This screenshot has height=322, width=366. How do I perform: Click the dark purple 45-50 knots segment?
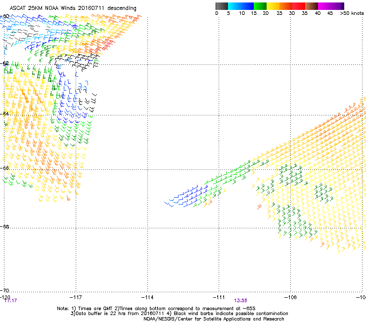click(337, 6)
